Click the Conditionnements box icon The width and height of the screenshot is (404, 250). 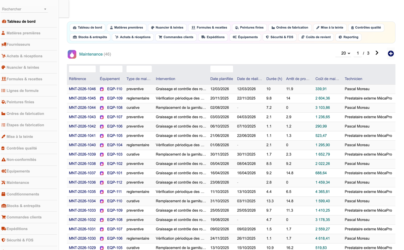point(3,194)
